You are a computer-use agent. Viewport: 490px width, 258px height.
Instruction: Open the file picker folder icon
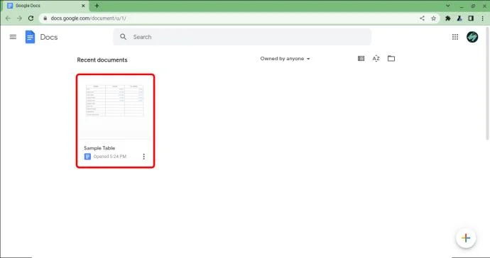[391, 58]
